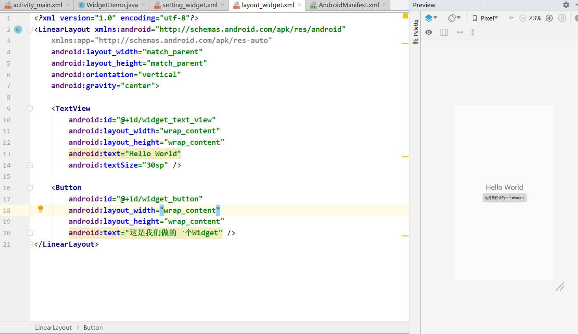Click the xmlns:app namespace declaration

point(162,41)
